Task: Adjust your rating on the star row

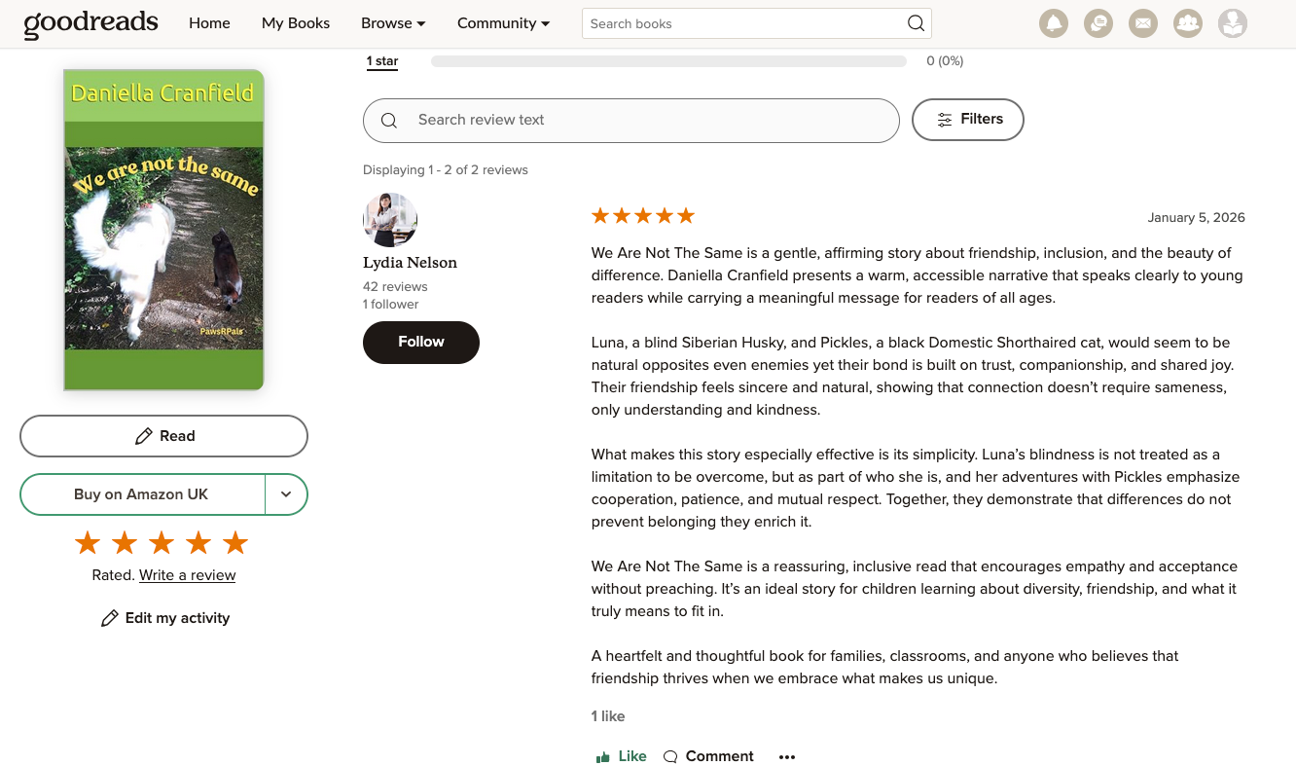Action: pyautogui.click(x=161, y=542)
